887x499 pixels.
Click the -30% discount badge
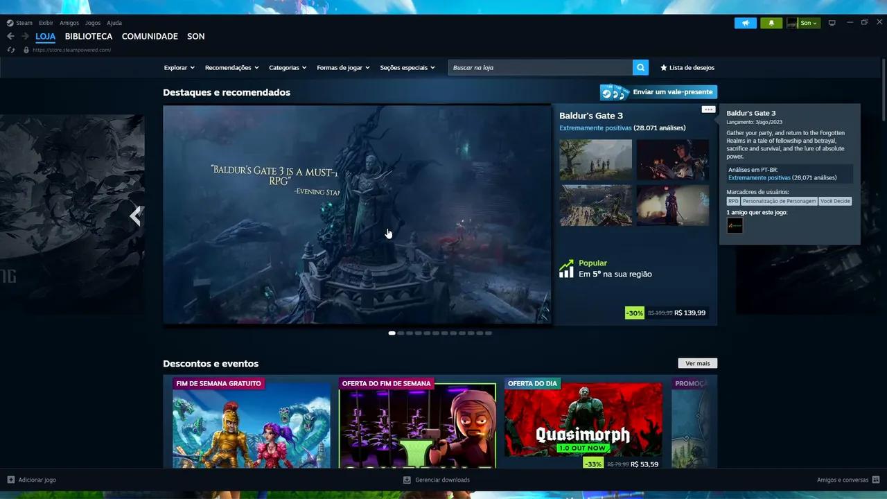(634, 313)
